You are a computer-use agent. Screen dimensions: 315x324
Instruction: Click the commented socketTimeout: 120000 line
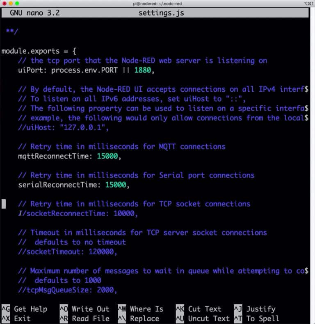click(x=67, y=251)
